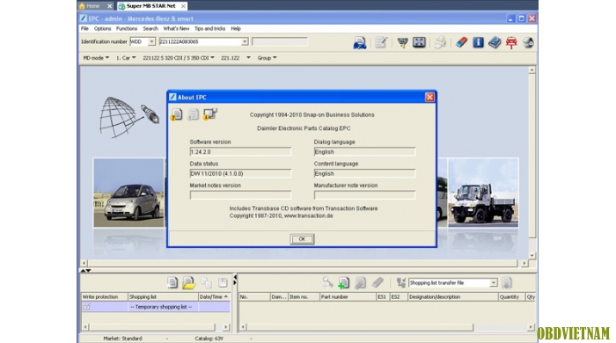Viewport: 616px width, 343px height.
Task: Open the '1. Car' dropdown
Action: (x=126, y=58)
